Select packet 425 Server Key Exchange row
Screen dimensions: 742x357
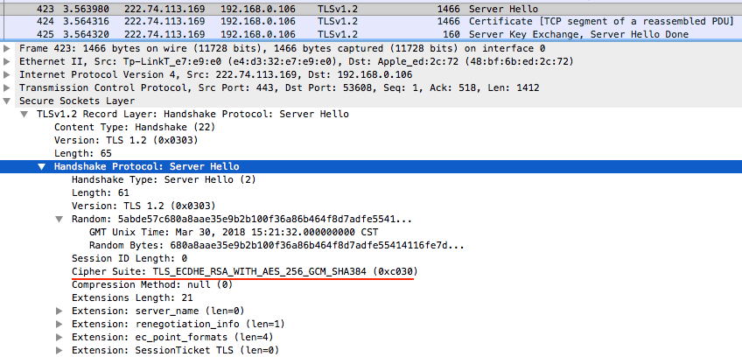tap(371, 34)
